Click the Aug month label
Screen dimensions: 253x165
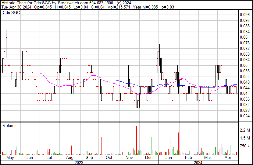point(70,158)
